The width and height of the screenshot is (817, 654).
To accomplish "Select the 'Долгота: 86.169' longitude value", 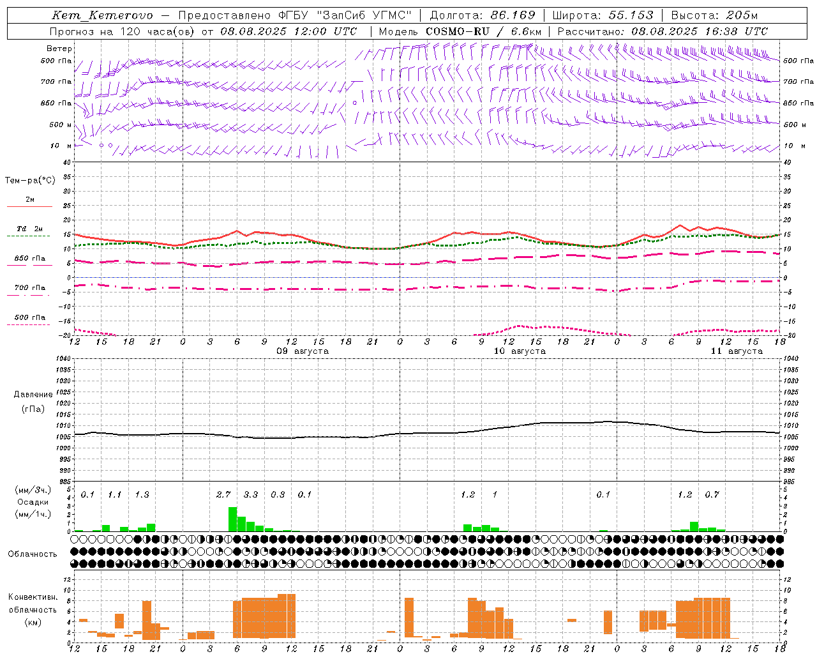I will [x=483, y=15].
